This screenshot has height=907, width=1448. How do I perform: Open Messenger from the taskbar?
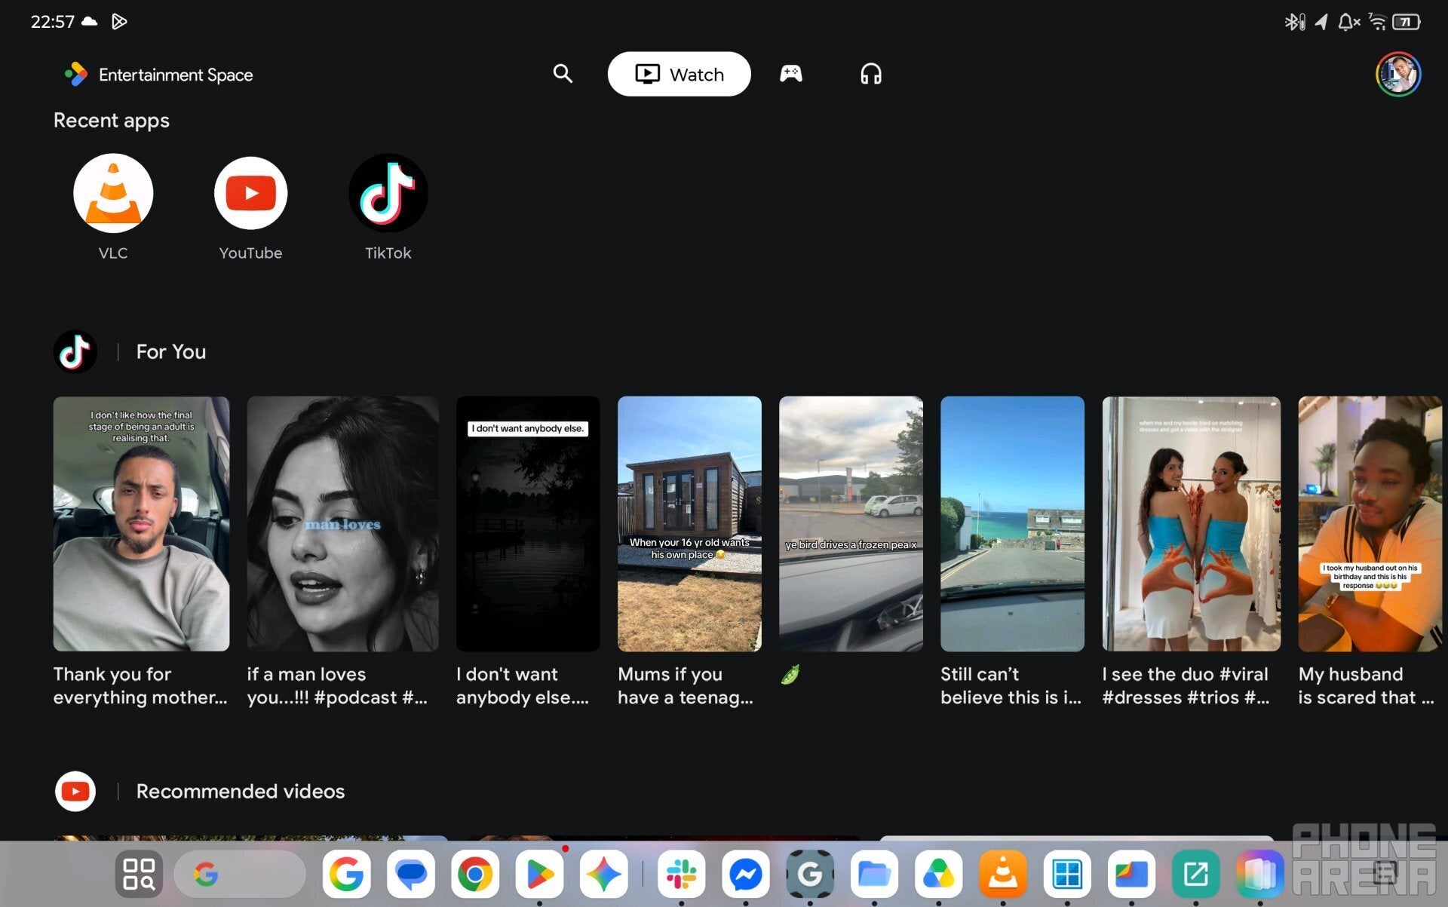(x=745, y=874)
